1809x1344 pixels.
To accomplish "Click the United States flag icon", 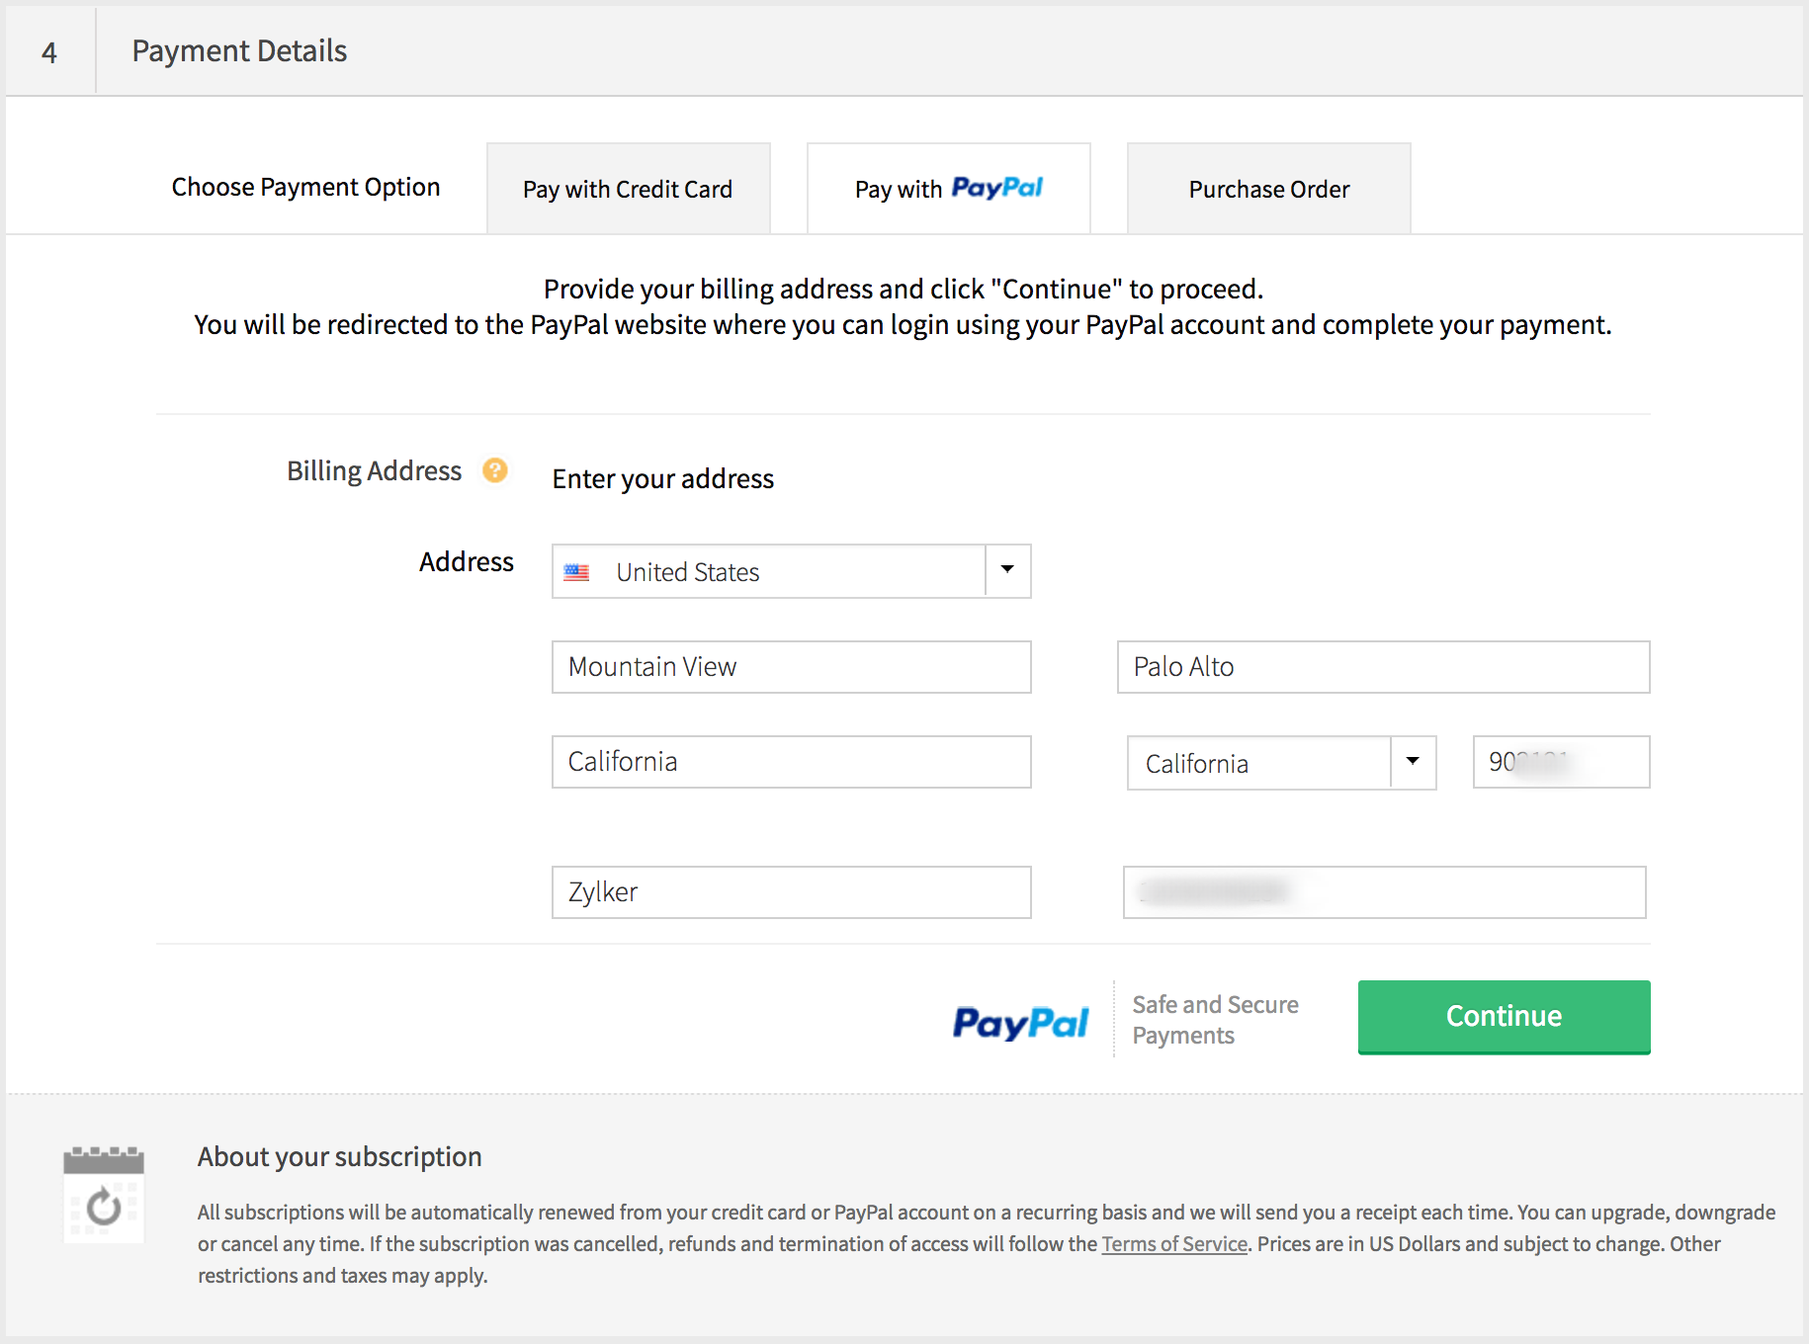I will coord(576,572).
